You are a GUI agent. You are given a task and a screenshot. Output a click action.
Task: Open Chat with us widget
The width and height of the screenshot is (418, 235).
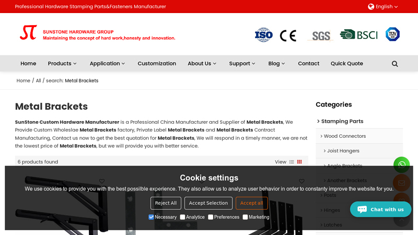(x=381, y=209)
